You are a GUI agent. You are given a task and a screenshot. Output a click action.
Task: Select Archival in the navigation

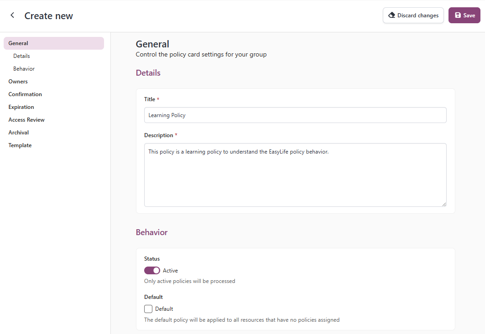18,132
